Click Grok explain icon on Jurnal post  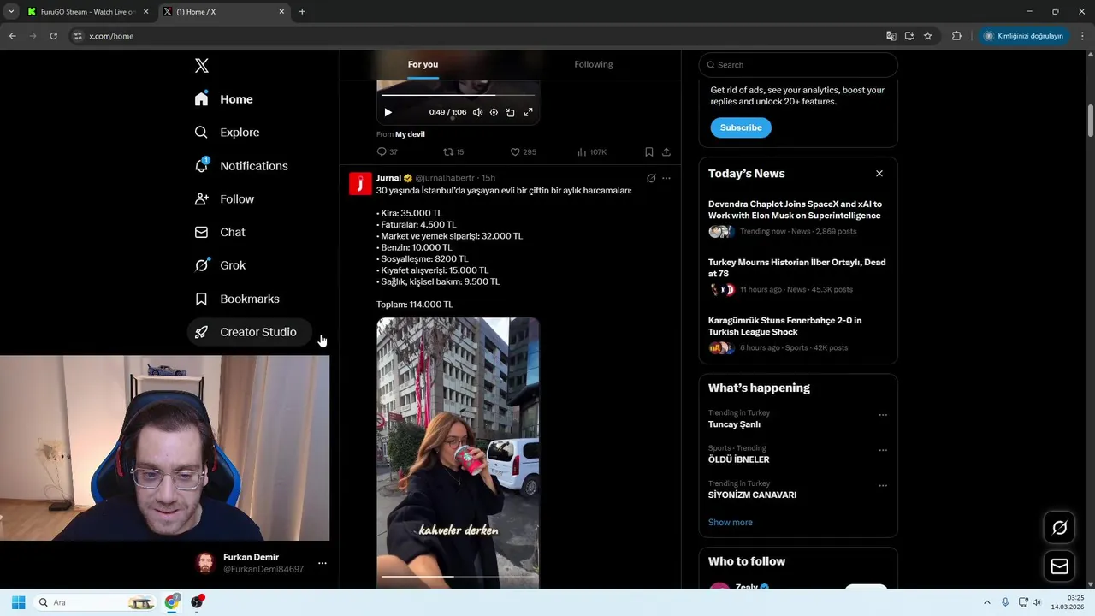(651, 178)
